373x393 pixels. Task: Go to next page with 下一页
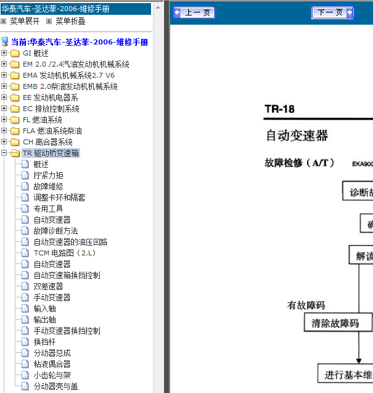332,12
